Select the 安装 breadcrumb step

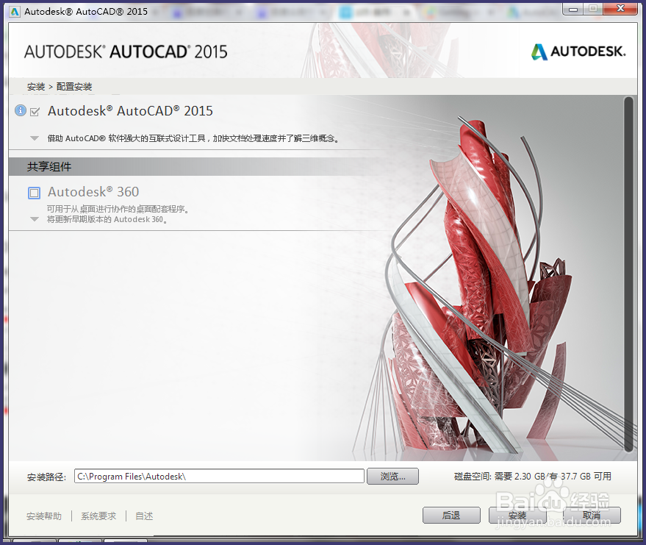coord(35,87)
